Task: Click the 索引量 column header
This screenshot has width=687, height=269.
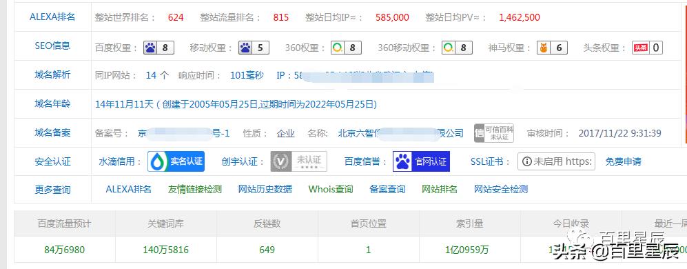Action: [470, 223]
